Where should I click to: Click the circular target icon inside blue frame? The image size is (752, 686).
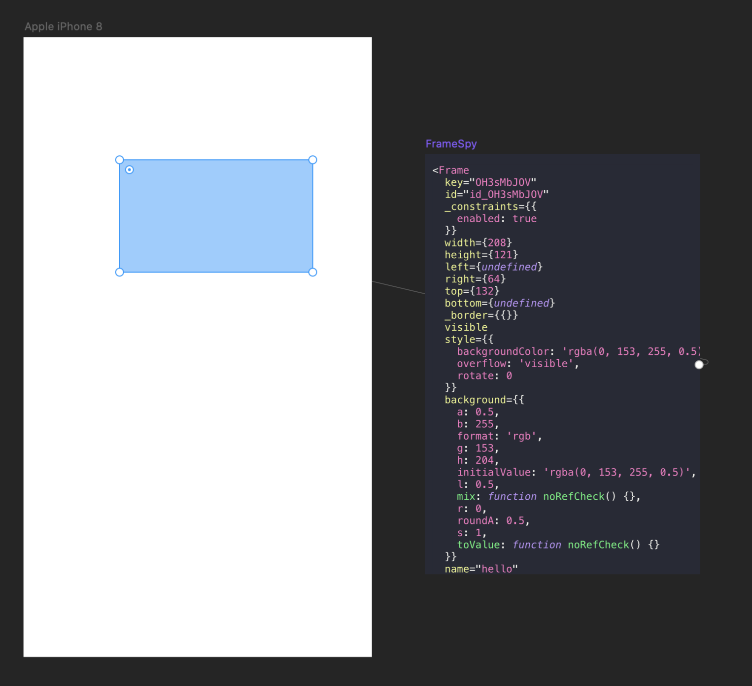[129, 170]
